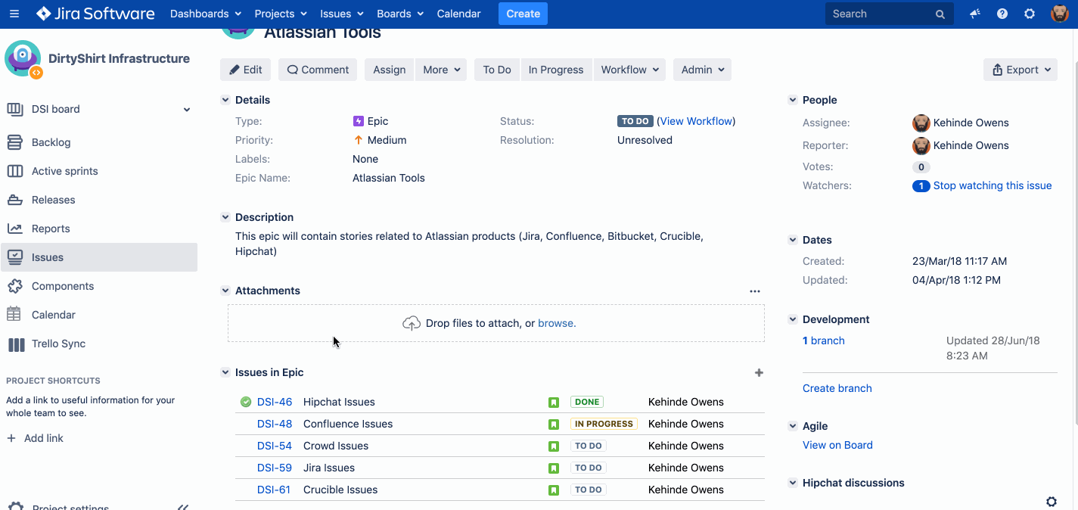Open Active sprints in the sidebar

pos(99,171)
